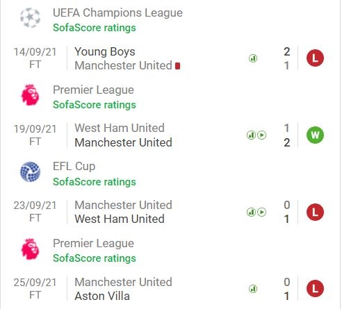The width and height of the screenshot is (342, 309).
Task: Click the red card indicator beside Manchester United
Action: coord(178,66)
